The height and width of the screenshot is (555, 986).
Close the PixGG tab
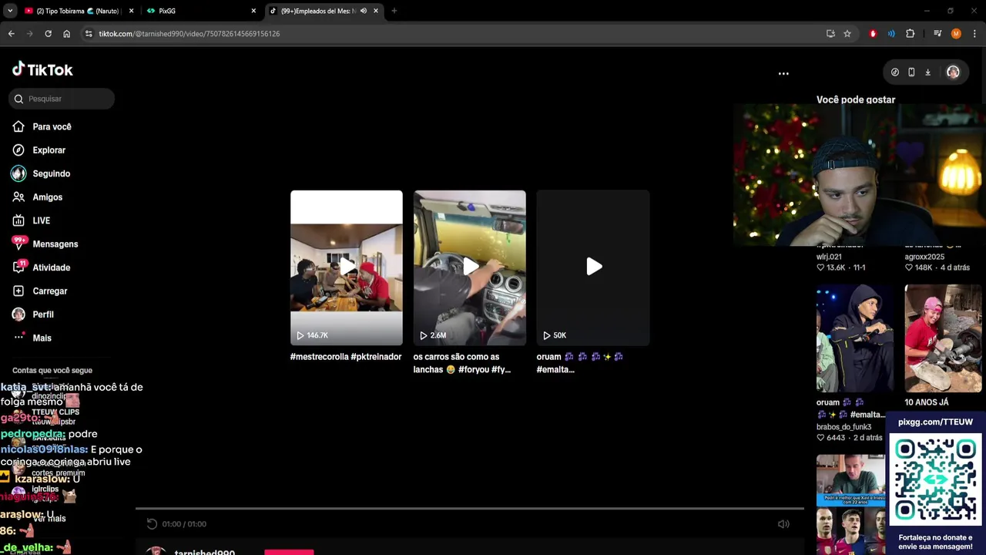(253, 11)
